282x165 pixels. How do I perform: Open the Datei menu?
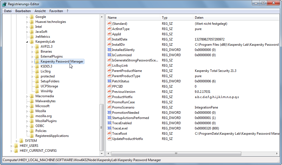click(8, 11)
